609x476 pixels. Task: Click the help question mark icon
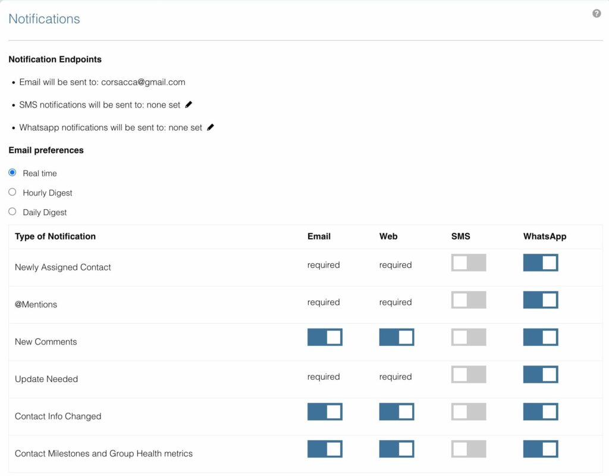pyautogui.click(x=597, y=14)
